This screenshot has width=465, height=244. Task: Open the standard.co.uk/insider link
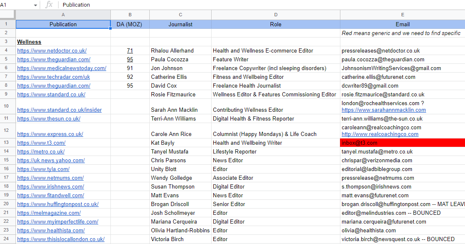(59, 110)
